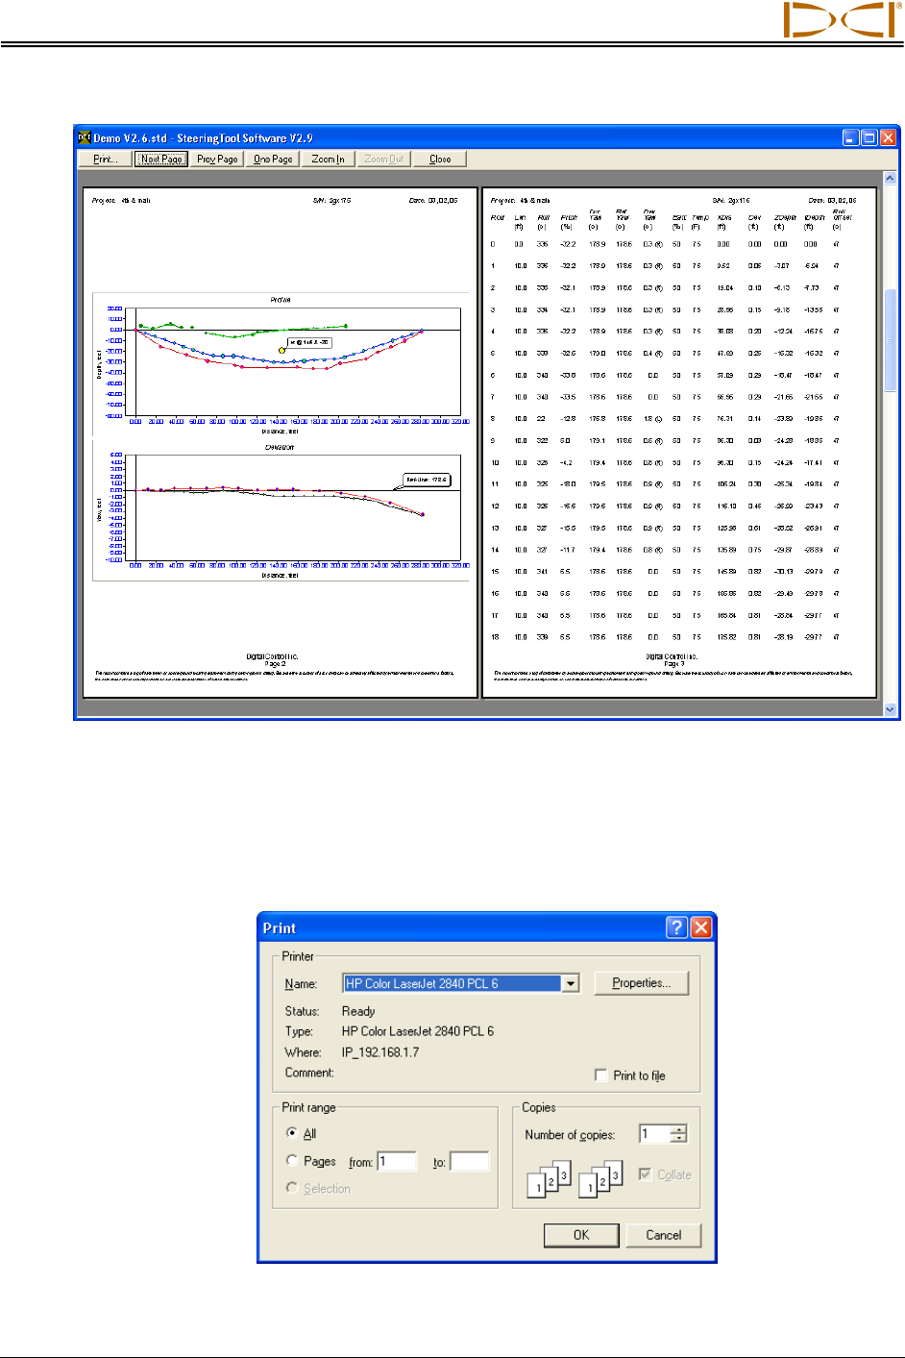Toggle the Collate checkbox
The height and width of the screenshot is (1358, 905).
646,1174
